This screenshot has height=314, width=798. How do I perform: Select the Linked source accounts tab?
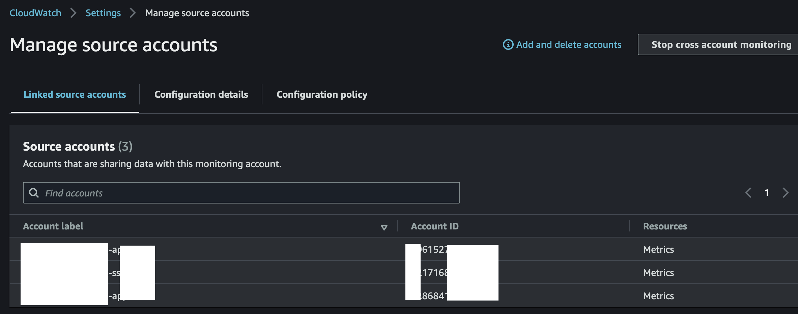[x=75, y=94]
